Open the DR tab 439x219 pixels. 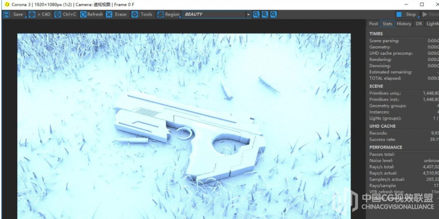tap(419, 24)
